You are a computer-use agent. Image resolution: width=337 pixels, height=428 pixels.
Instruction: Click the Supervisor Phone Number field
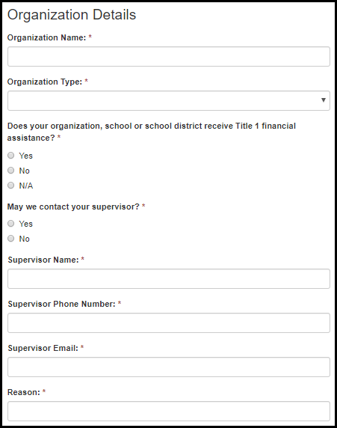point(169,323)
